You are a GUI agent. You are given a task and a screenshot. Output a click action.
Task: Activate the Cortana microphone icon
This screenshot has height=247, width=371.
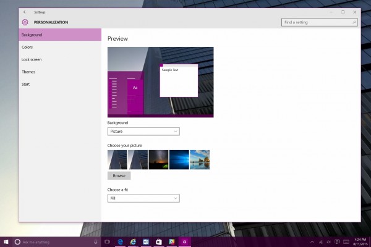(96, 242)
